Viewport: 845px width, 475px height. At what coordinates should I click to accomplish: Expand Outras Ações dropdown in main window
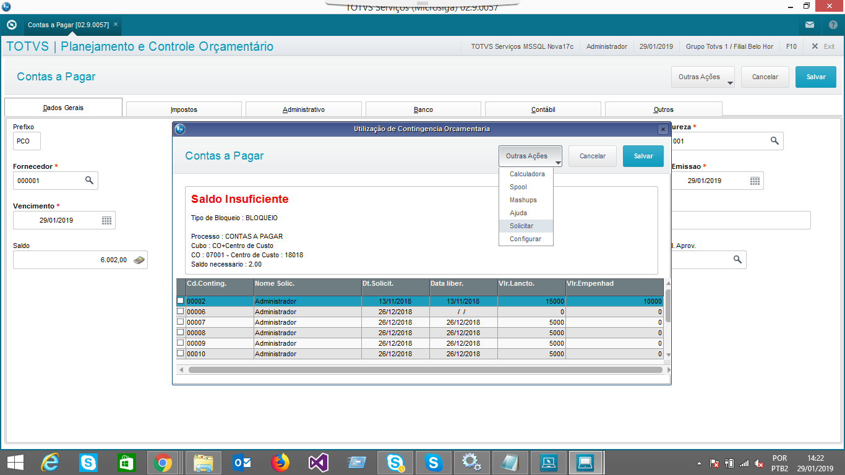tap(703, 77)
